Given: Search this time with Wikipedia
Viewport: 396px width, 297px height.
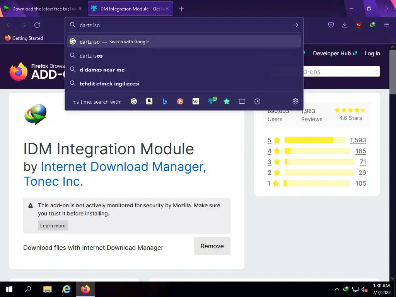Looking at the screenshot, I should click(195, 101).
